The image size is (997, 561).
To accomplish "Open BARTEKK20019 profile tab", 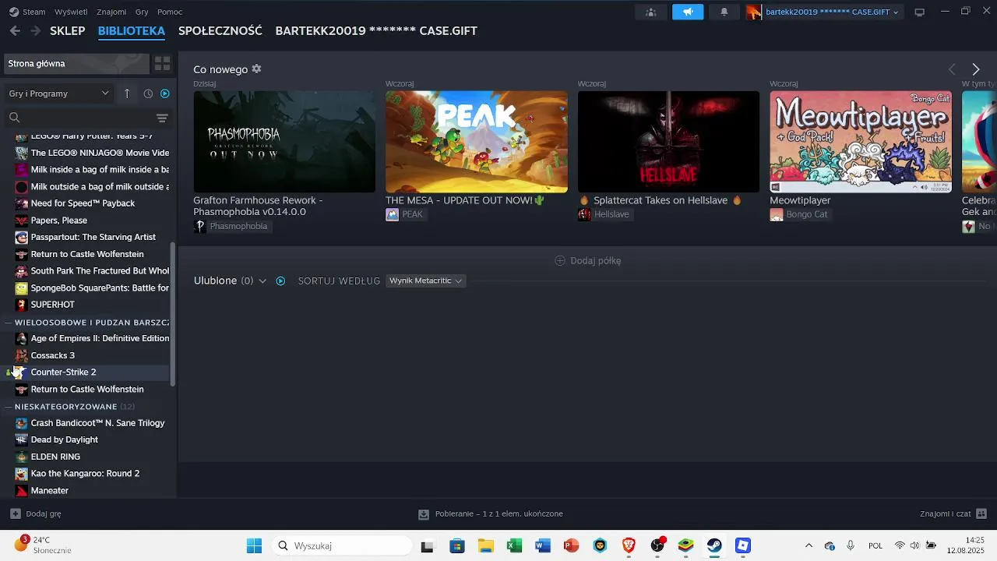I will tap(376, 30).
